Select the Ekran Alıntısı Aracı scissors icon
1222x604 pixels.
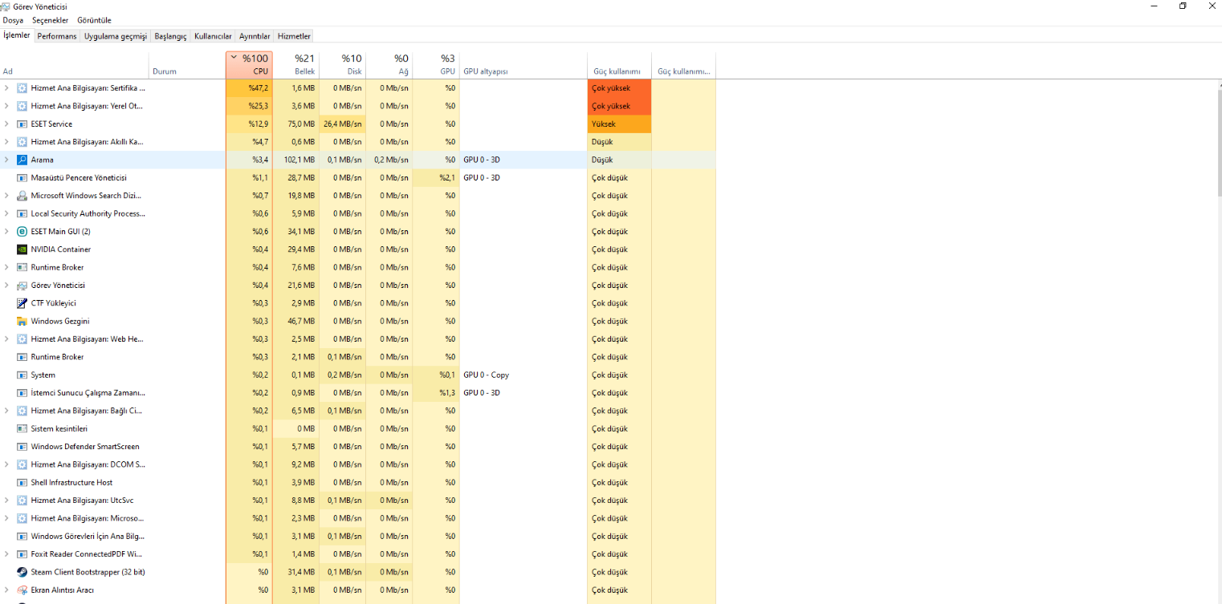click(22, 590)
